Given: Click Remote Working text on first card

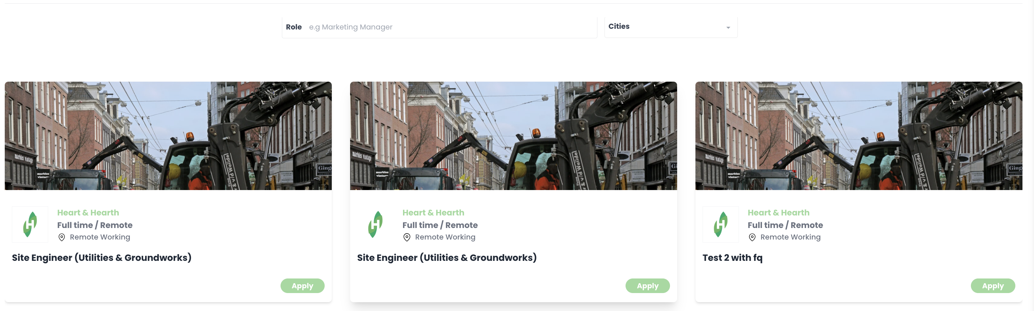Looking at the screenshot, I should click(x=100, y=237).
